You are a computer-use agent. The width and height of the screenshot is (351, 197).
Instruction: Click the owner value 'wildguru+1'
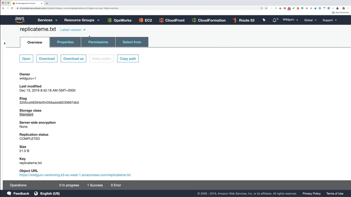pos(28,78)
